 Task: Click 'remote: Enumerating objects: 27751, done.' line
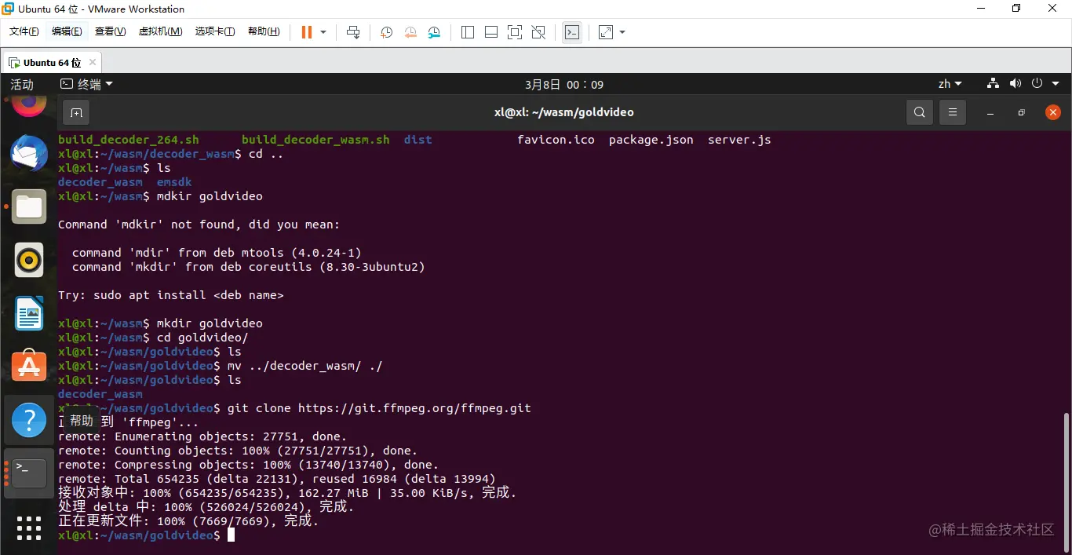tap(202, 436)
